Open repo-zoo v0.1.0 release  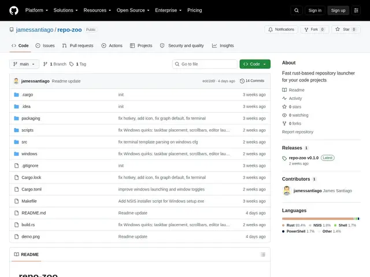(304, 158)
